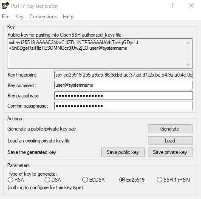Click the 'Confirm passphrase:' label

coord(28,106)
